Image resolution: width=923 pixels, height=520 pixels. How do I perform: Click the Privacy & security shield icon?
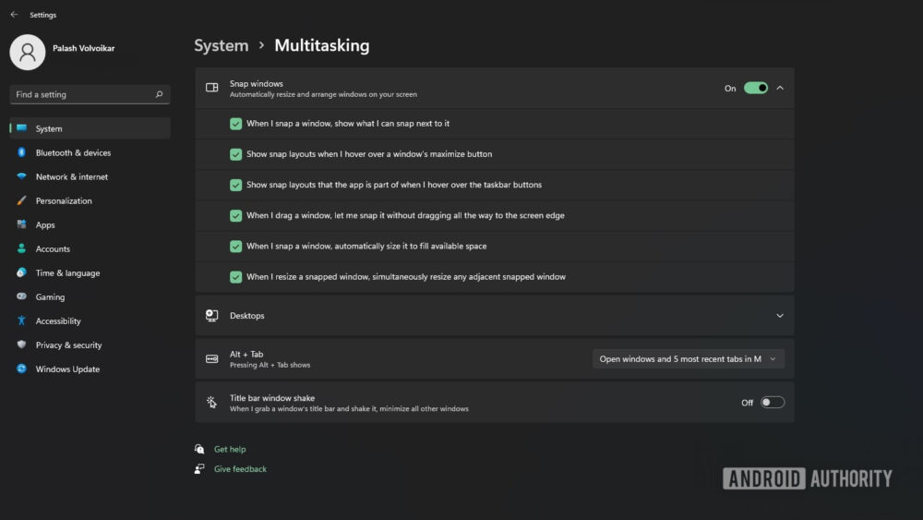click(x=21, y=345)
